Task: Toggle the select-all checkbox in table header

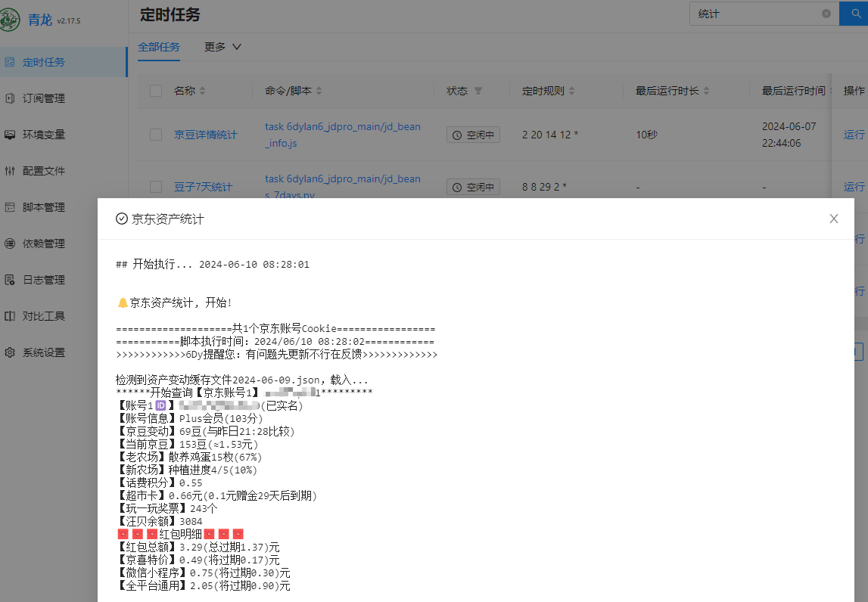Action: [156, 91]
